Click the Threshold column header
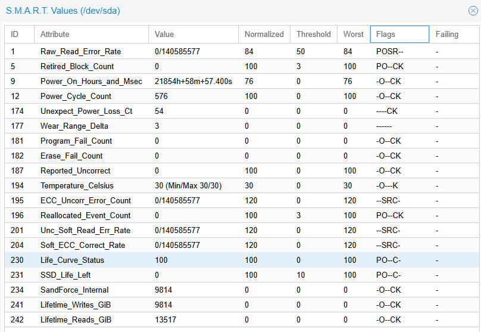The height and width of the screenshot is (332, 481). [x=313, y=35]
